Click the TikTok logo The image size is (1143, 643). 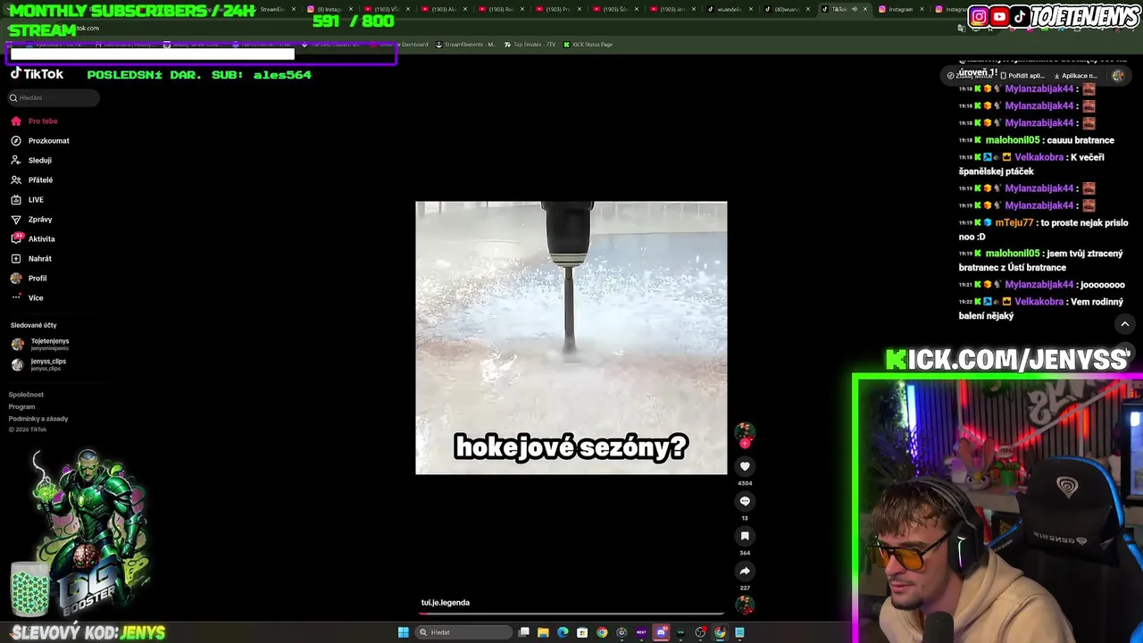(x=37, y=74)
